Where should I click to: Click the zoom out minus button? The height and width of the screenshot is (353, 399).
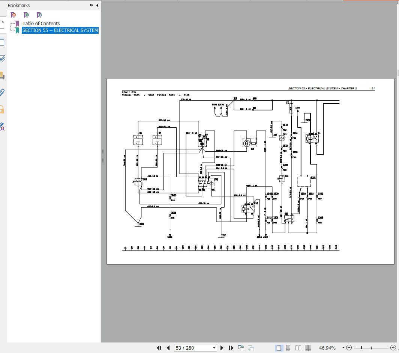349,348
